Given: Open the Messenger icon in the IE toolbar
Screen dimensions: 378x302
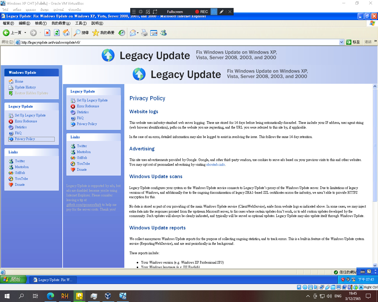Looking at the screenshot, I should [x=163, y=33].
